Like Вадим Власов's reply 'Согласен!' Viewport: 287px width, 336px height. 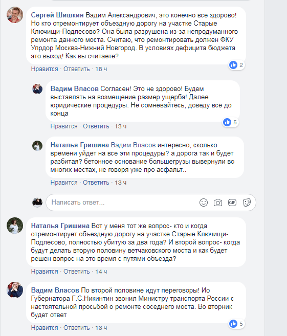[64, 126]
